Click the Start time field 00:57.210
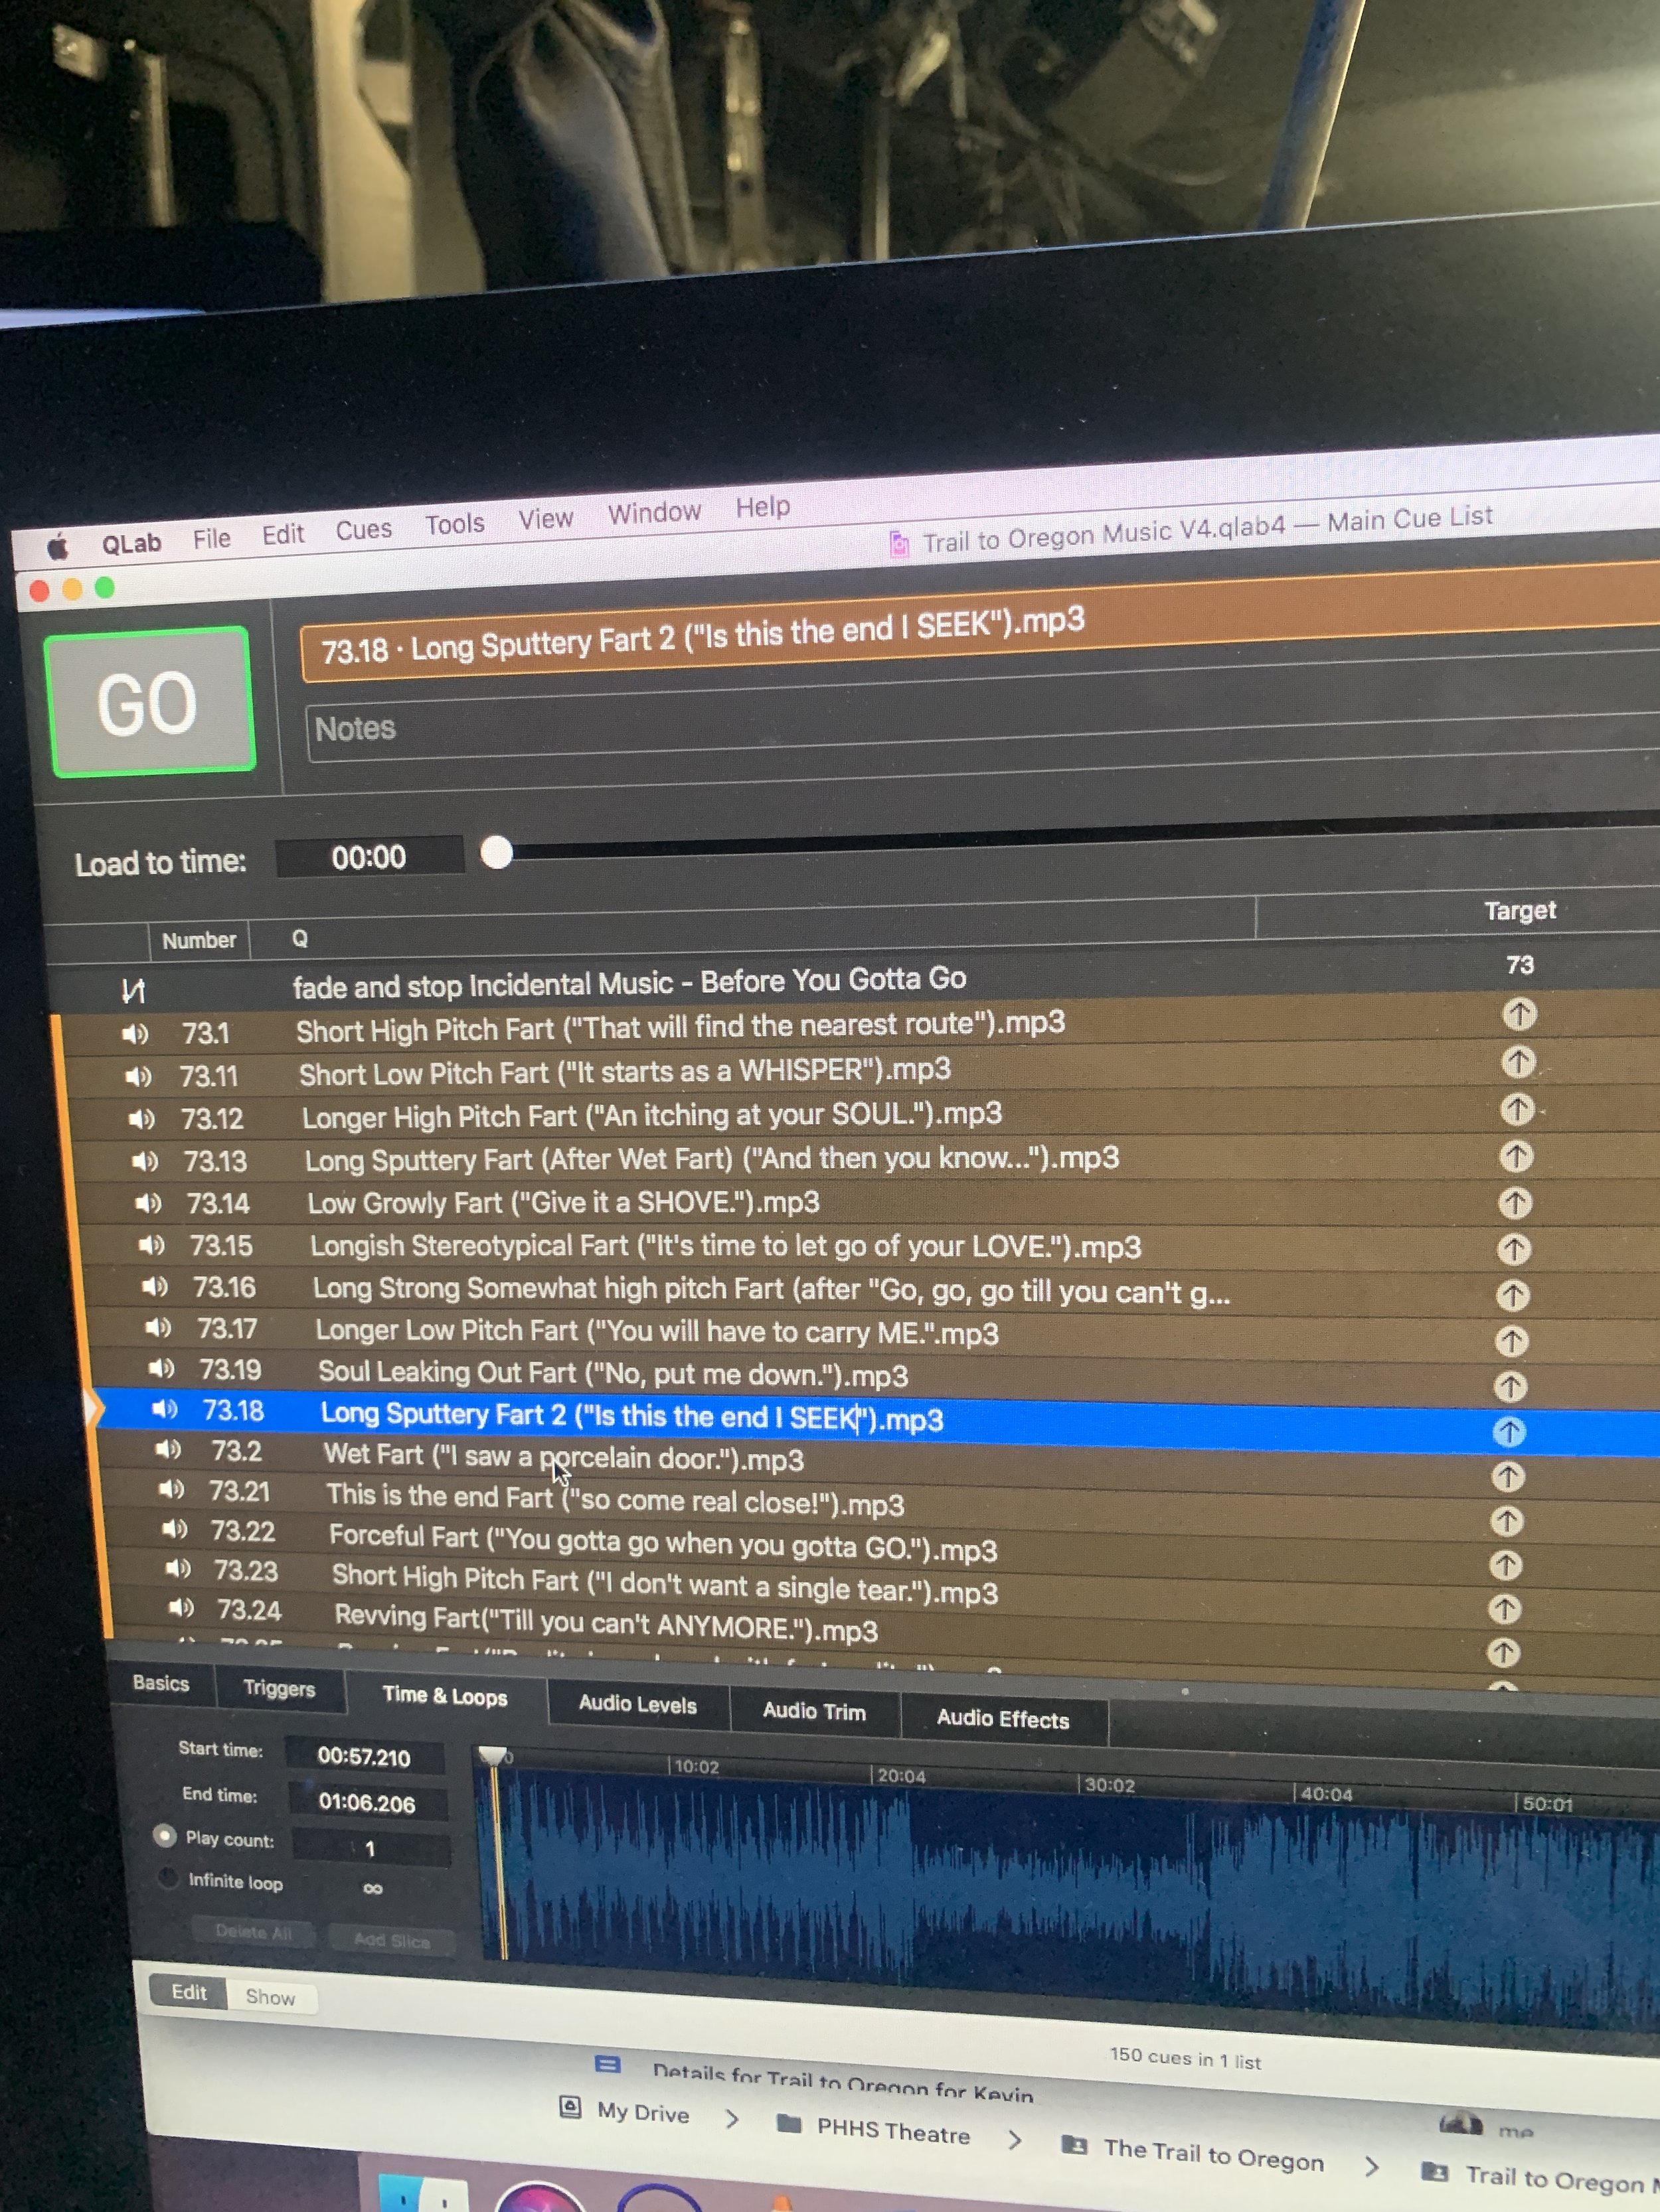1660x2212 pixels. 365,1756
